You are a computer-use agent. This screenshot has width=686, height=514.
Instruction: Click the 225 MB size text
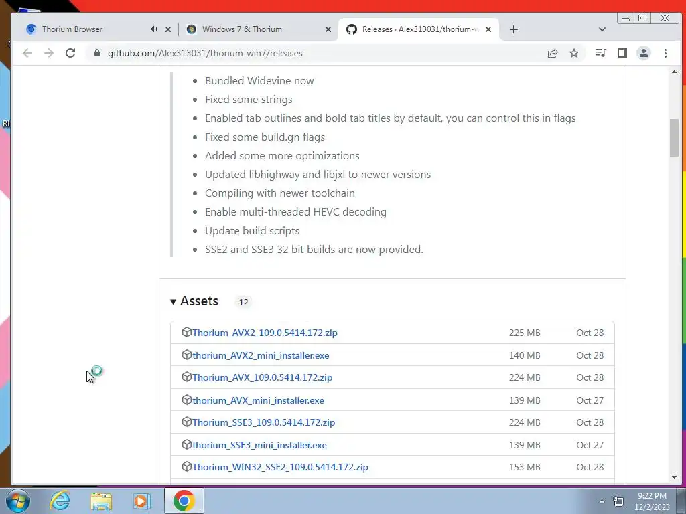[x=525, y=333]
